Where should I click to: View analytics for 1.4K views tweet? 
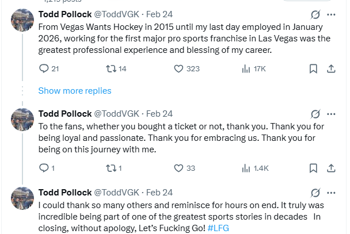246,168
